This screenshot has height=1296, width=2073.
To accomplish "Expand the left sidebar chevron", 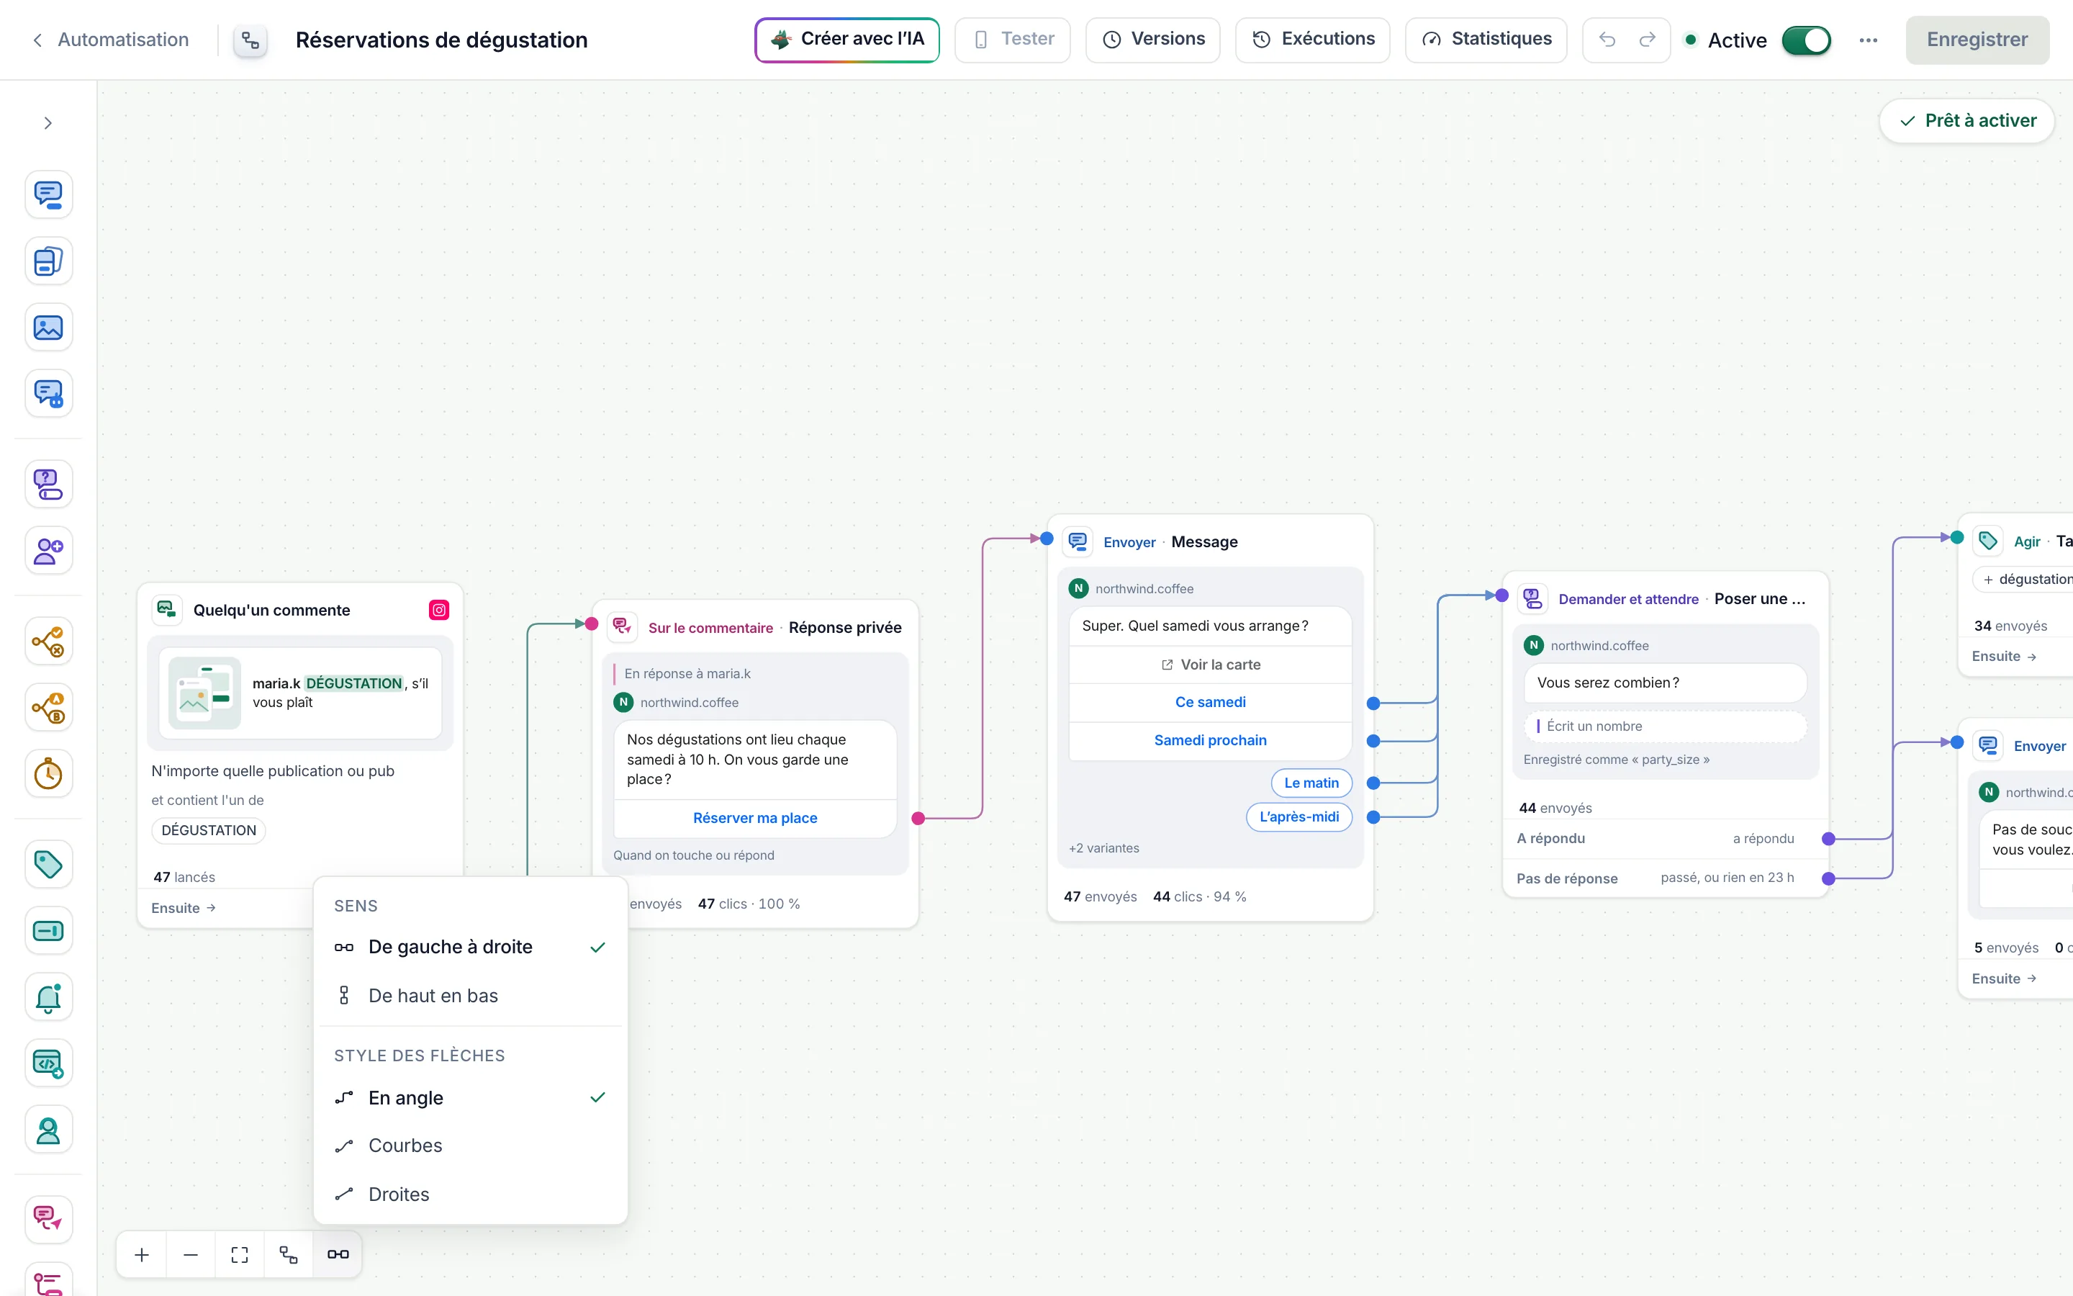I will (48, 123).
